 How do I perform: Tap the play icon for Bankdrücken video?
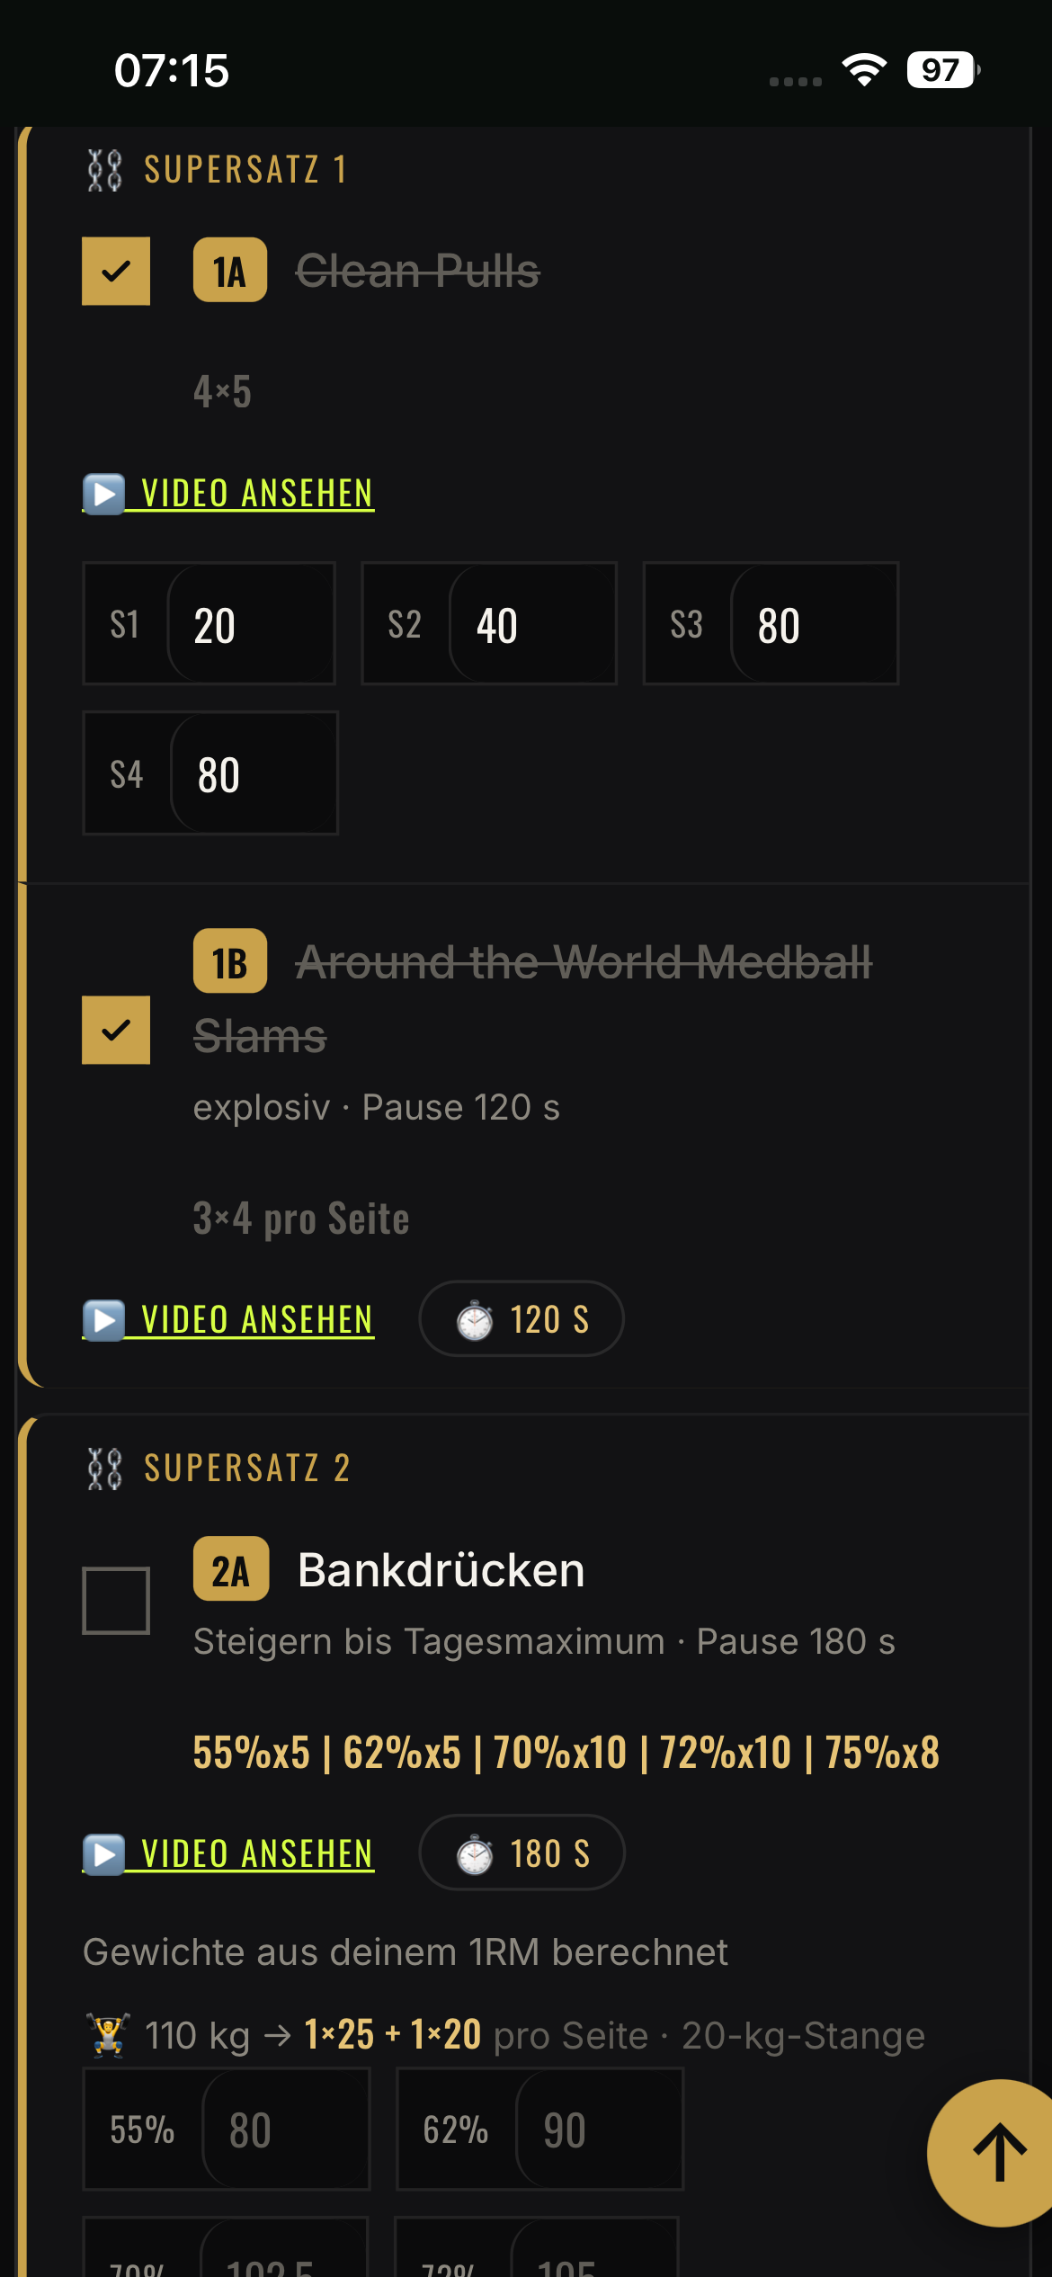pyautogui.click(x=104, y=1854)
